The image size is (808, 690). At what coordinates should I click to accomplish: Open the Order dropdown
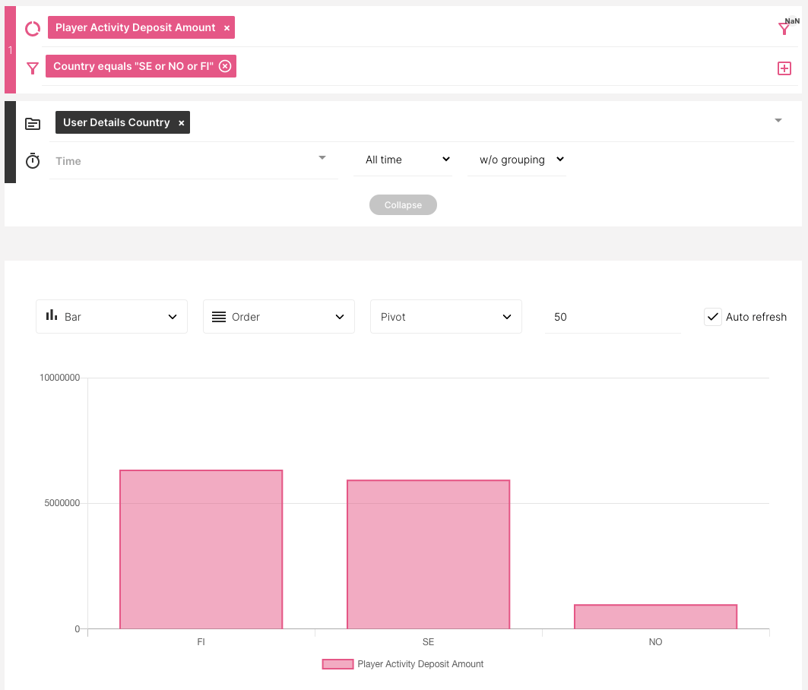[x=279, y=317]
